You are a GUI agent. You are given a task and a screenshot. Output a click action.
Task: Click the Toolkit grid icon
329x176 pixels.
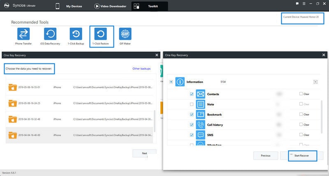[x=137, y=6]
